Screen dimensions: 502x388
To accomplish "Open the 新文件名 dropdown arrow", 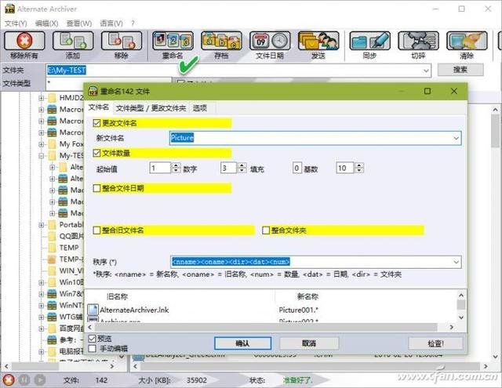I will [456, 138].
